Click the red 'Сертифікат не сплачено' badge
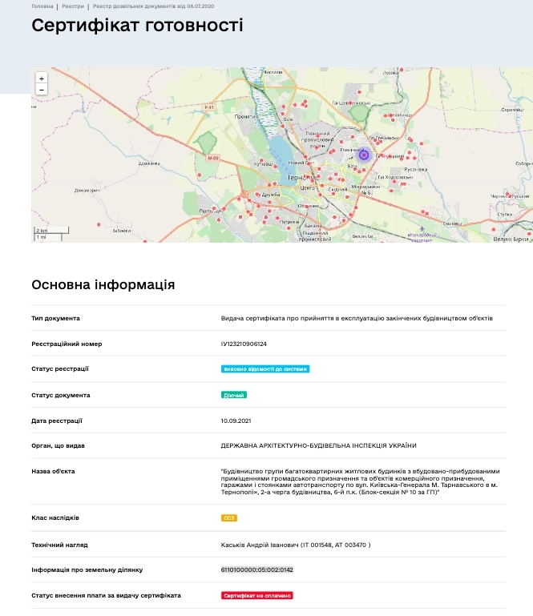Image resolution: width=533 pixels, height=616 pixels. [x=257, y=595]
